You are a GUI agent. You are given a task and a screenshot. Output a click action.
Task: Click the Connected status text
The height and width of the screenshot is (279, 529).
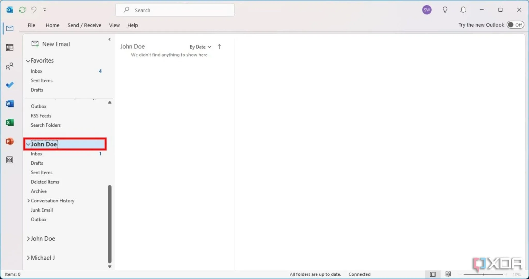point(359,274)
